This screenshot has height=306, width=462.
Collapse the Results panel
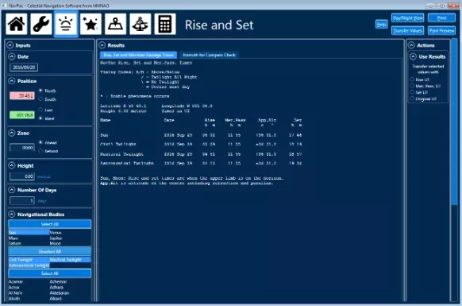(102, 45)
